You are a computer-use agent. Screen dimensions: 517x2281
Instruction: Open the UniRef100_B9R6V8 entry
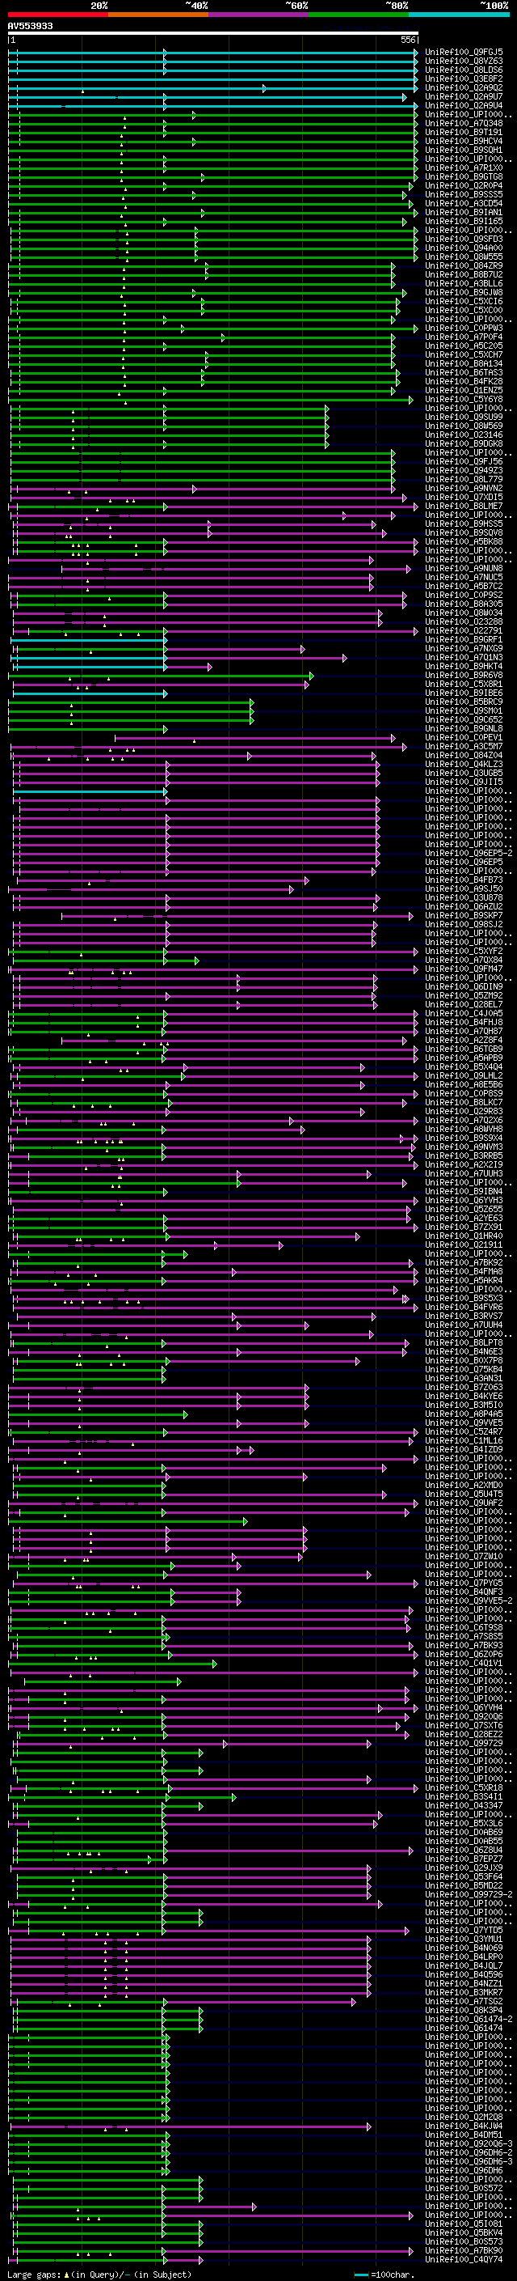click(x=463, y=676)
